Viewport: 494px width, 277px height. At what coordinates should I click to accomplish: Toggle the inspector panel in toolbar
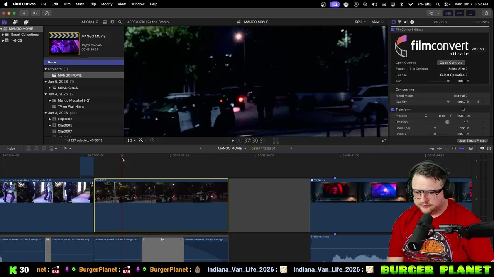pos(470,13)
